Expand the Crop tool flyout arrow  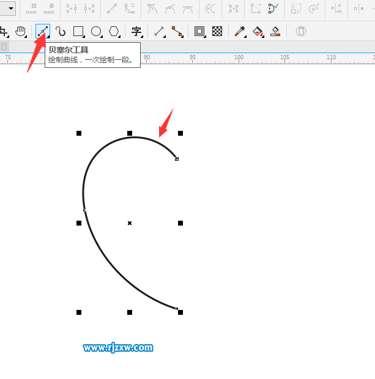[8, 36]
